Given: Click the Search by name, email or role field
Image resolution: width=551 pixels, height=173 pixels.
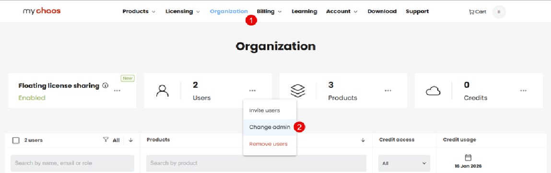Looking at the screenshot, I should pos(72,163).
